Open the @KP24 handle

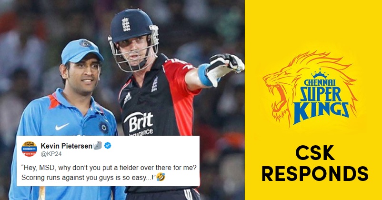51,154
